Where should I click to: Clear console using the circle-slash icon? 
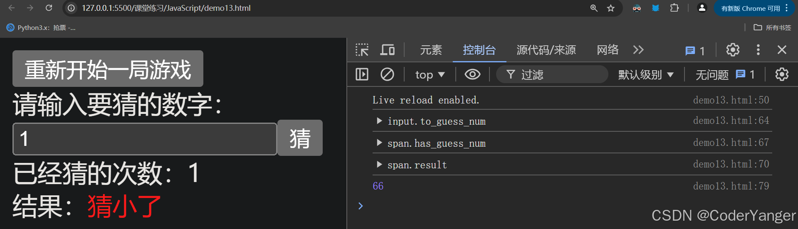[387, 74]
